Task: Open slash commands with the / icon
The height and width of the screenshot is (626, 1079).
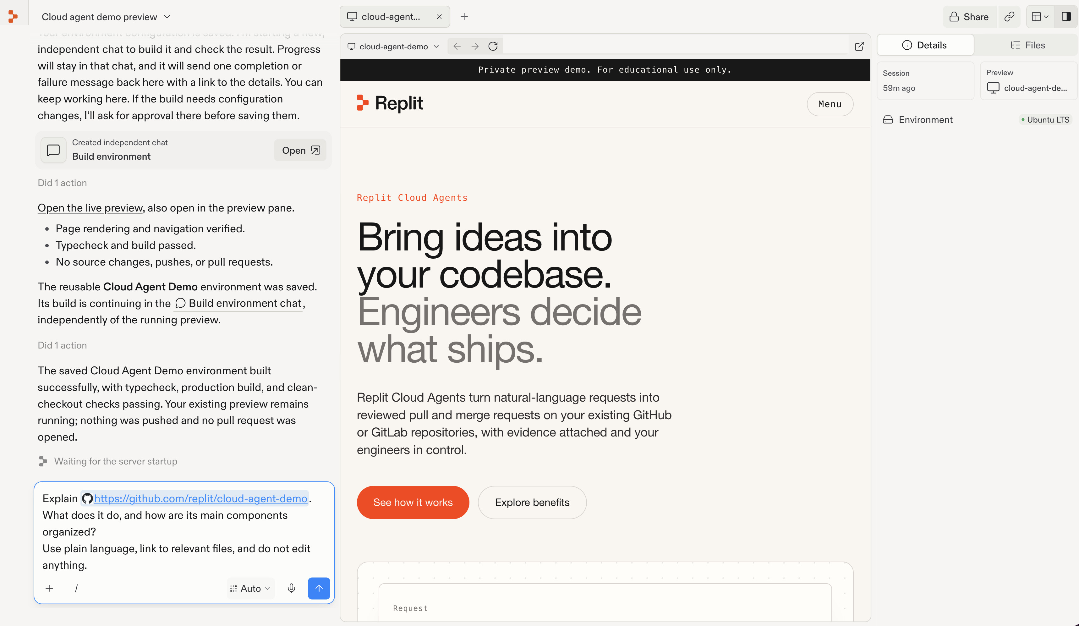Action: pos(76,588)
